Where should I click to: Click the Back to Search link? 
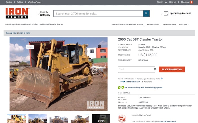(x=153, y=25)
